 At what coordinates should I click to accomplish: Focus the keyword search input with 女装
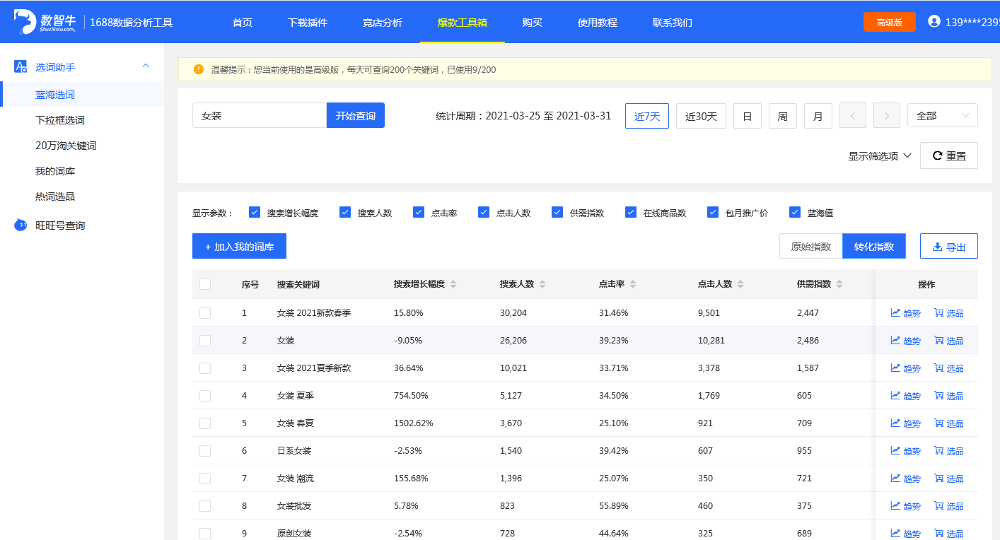[x=260, y=115]
